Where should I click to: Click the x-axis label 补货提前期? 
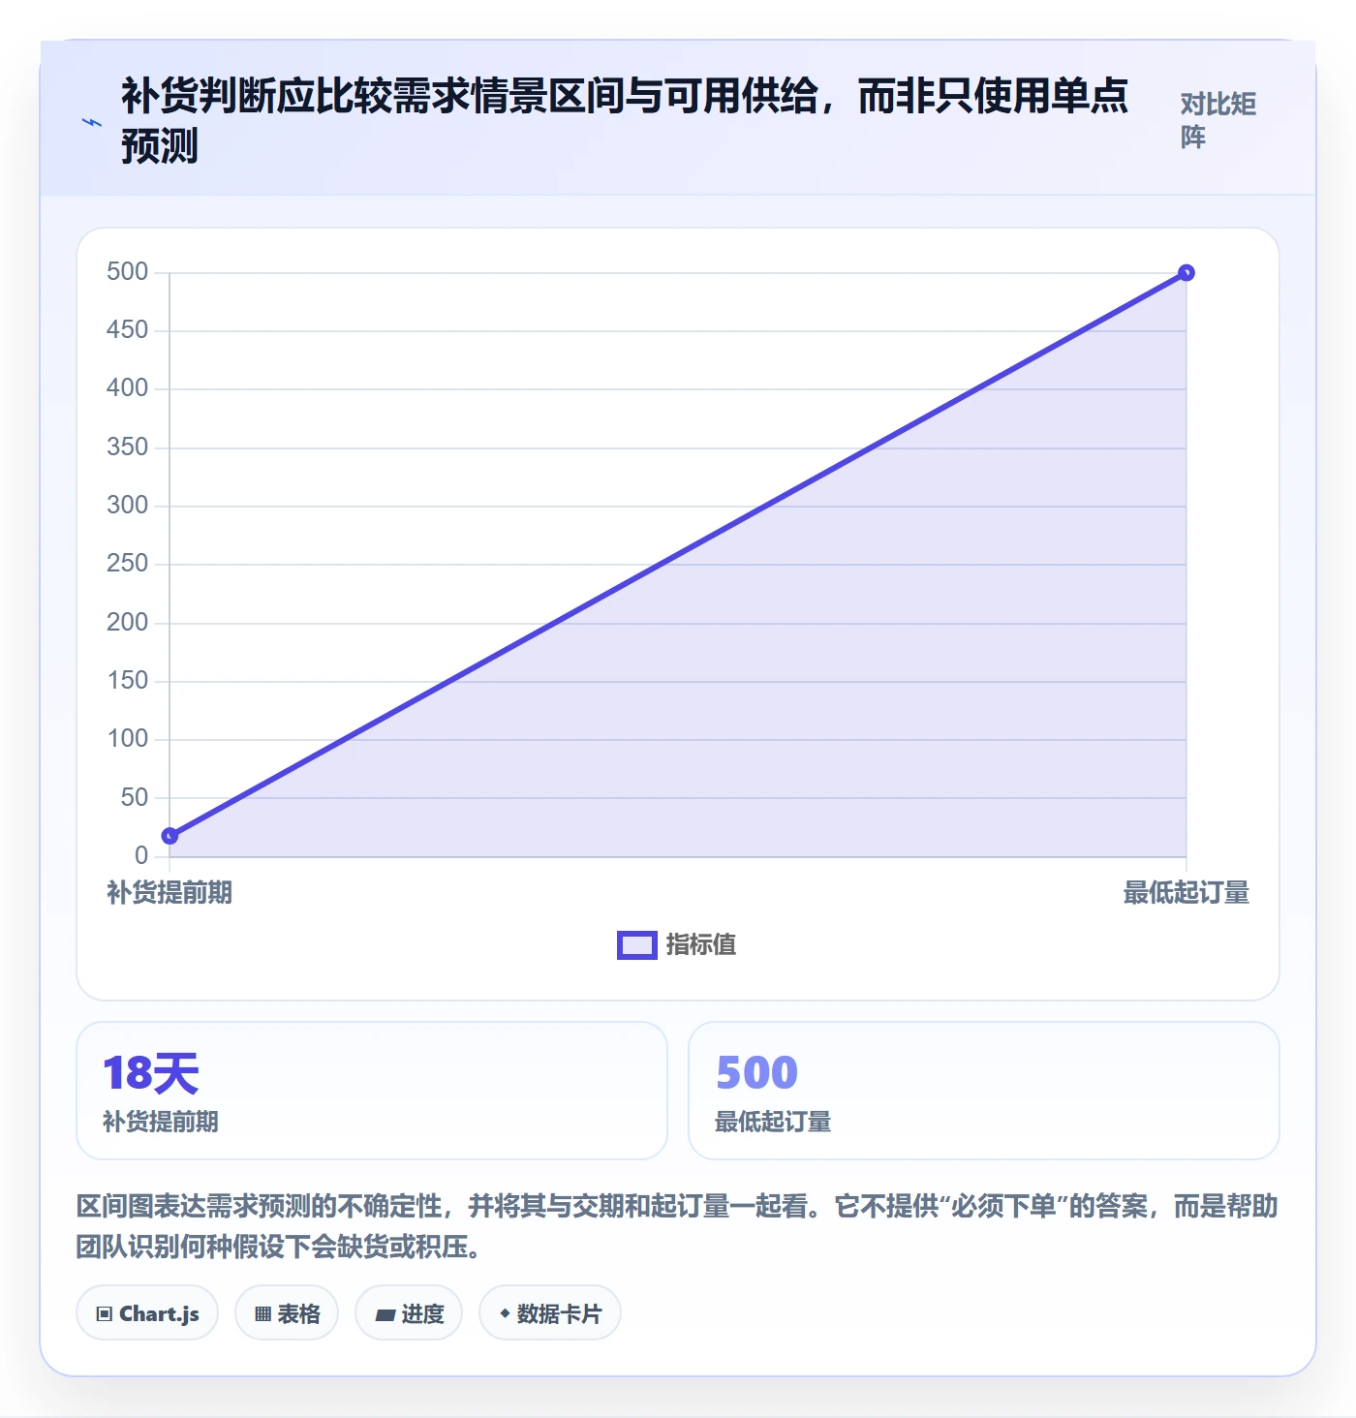tap(169, 893)
